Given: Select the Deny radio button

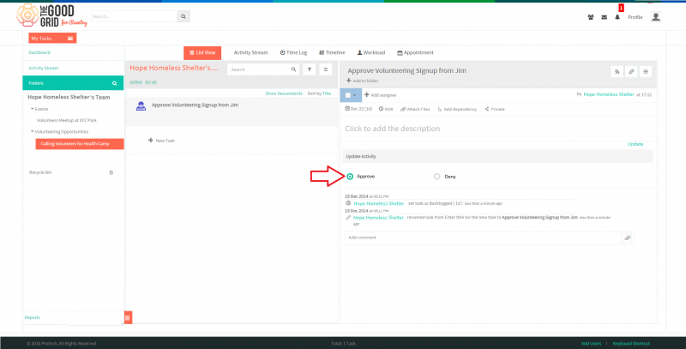Looking at the screenshot, I should pyautogui.click(x=436, y=177).
